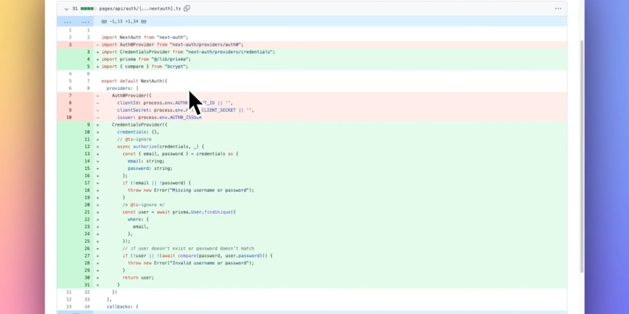
Task: Open the three-dot file options menu
Action: 558,9
